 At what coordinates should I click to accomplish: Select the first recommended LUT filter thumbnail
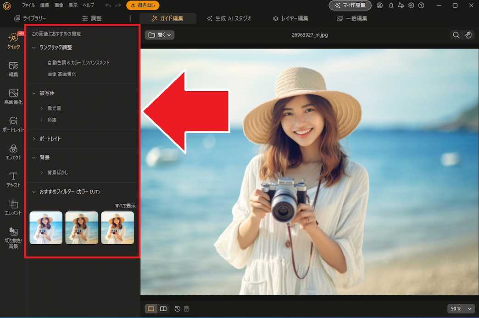click(46, 228)
